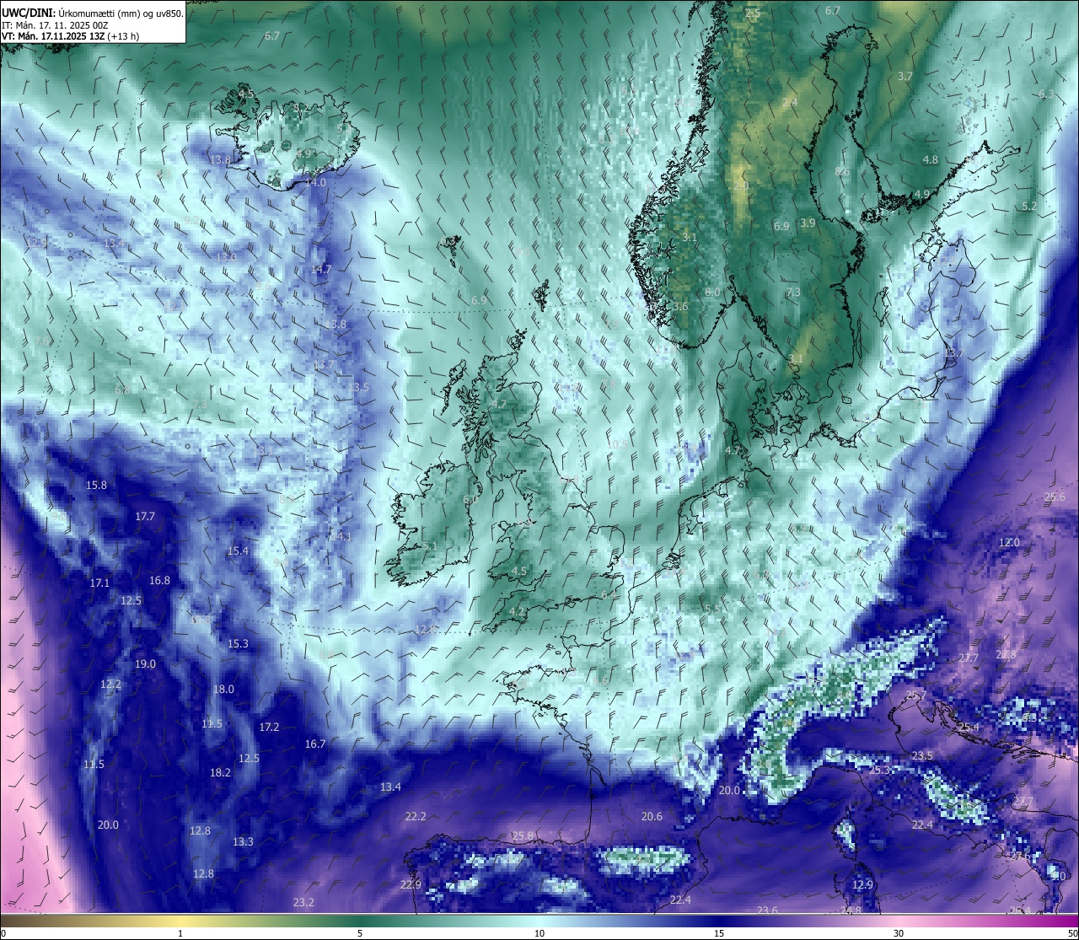Click the 13.3 value label
Image resolution: width=1079 pixels, height=940 pixels.
point(243,842)
